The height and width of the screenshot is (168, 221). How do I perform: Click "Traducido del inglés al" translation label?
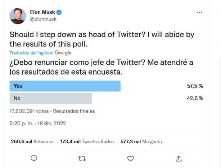(32, 53)
